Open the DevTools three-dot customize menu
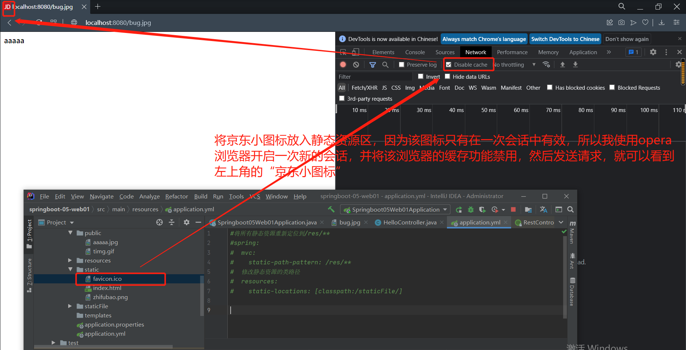The image size is (686, 350). click(x=666, y=52)
